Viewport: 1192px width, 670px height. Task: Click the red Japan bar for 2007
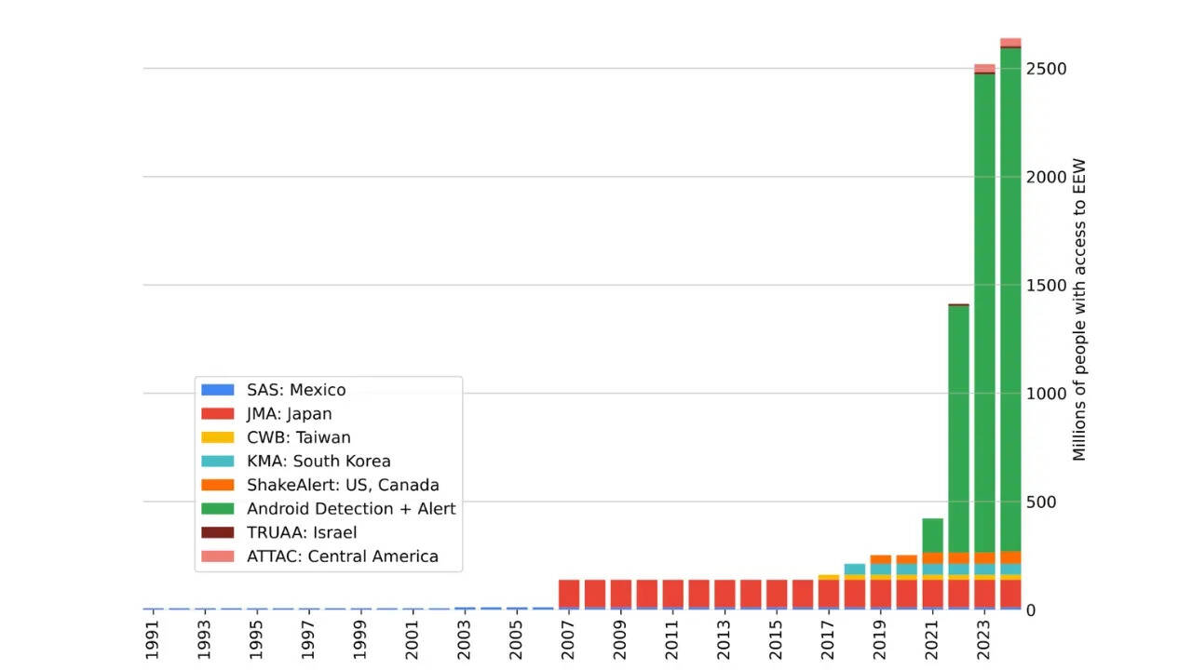(x=569, y=594)
